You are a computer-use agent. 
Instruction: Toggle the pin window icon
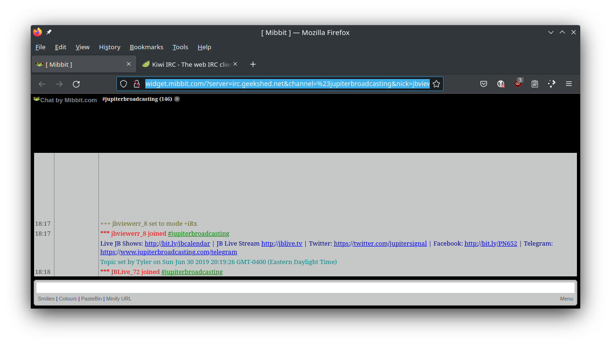point(49,32)
